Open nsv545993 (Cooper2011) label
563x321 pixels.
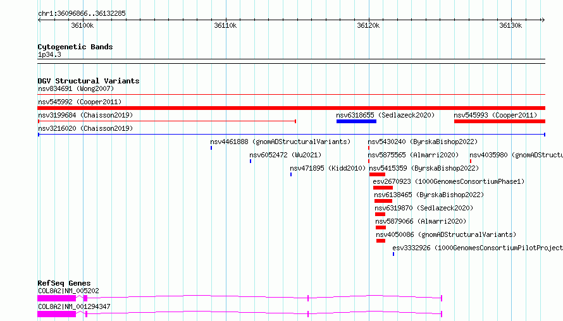pyautogui.click(x=495, y=115)
